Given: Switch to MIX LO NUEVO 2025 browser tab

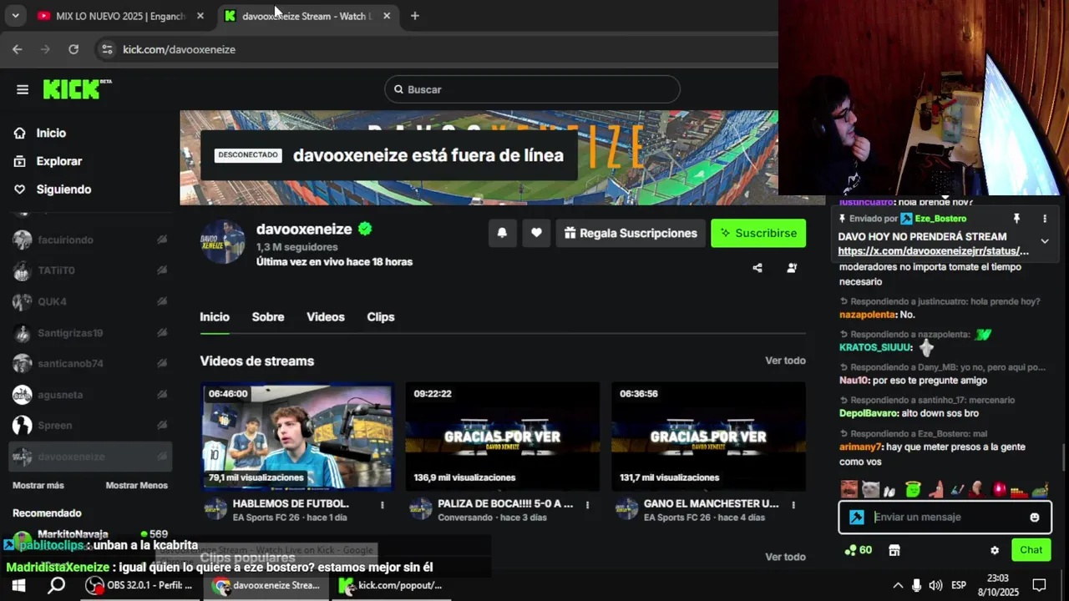Looking at the screenshot, I should pyautogui.click(x=121, y=16).
